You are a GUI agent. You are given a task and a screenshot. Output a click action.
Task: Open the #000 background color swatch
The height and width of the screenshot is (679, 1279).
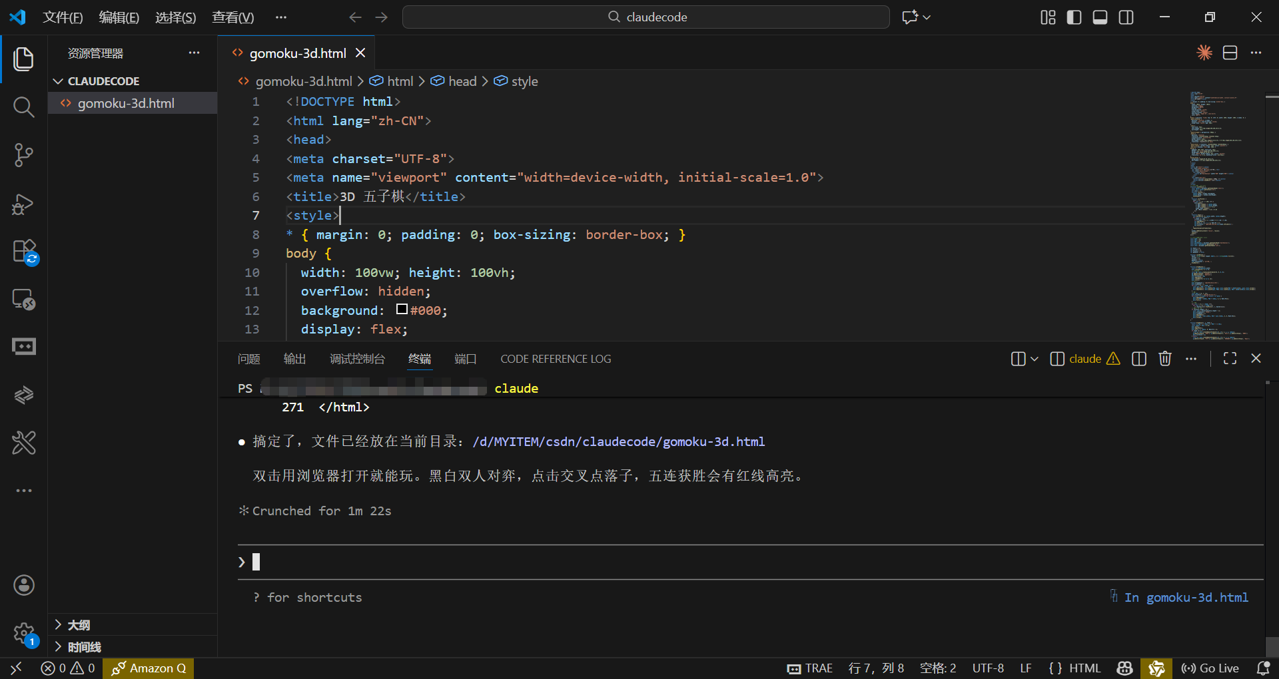click(402, 310)
